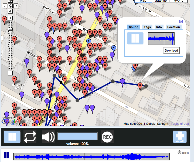This screenshot has height=162, width=194.
Task: Pause playback in the bottom control bar
Action: (x=12, y=137)
